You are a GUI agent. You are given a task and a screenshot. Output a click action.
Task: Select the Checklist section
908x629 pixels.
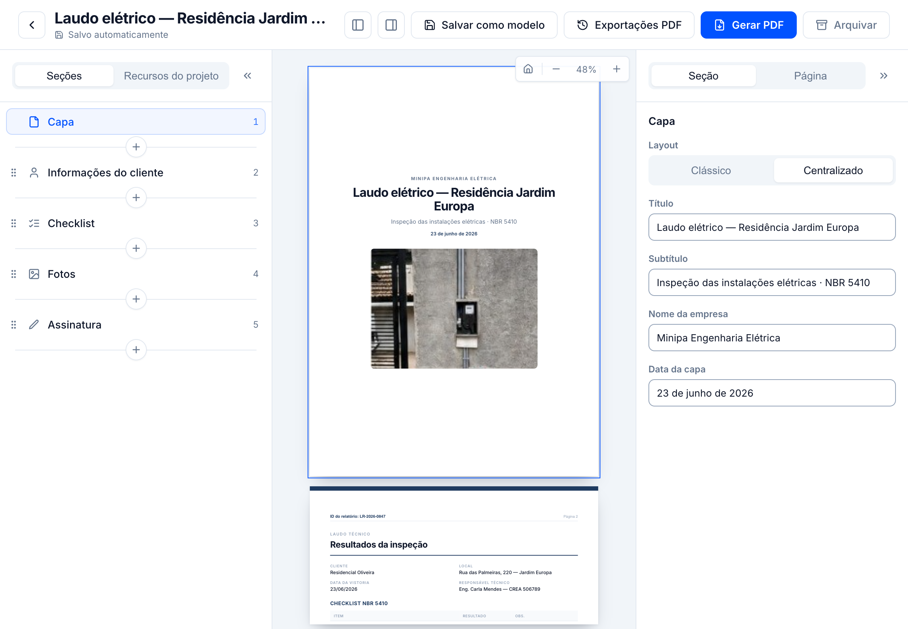click(136, 223)
